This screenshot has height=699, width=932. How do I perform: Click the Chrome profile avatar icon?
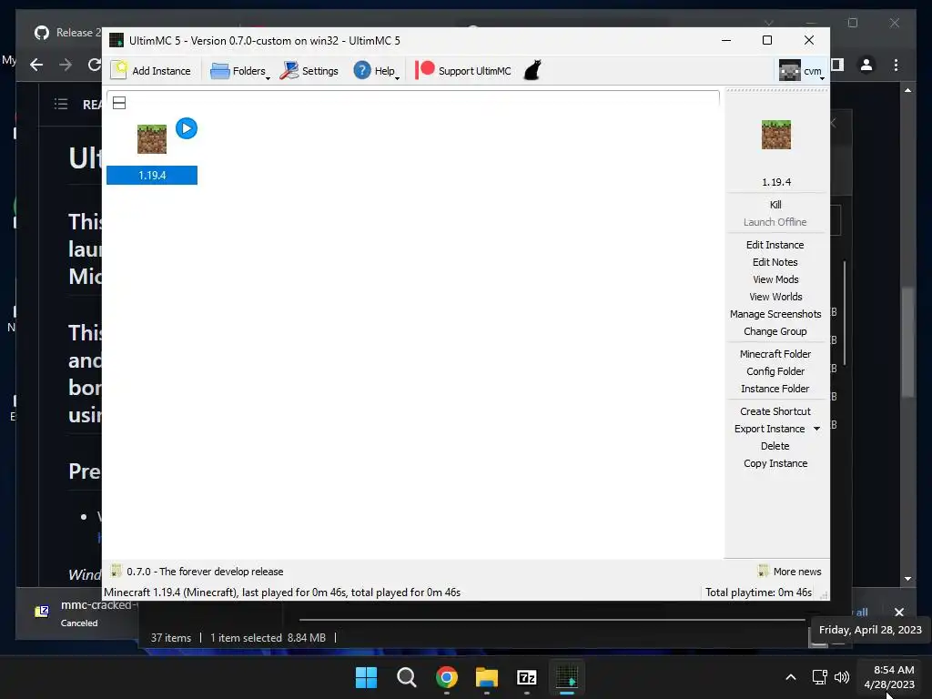click(866, 65)
